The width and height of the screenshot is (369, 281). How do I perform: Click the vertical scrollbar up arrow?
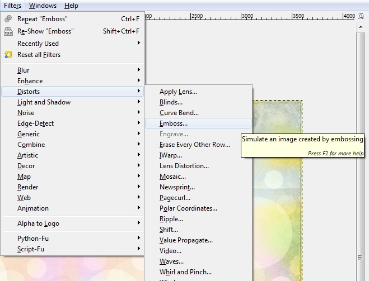[x=360, y=27]
